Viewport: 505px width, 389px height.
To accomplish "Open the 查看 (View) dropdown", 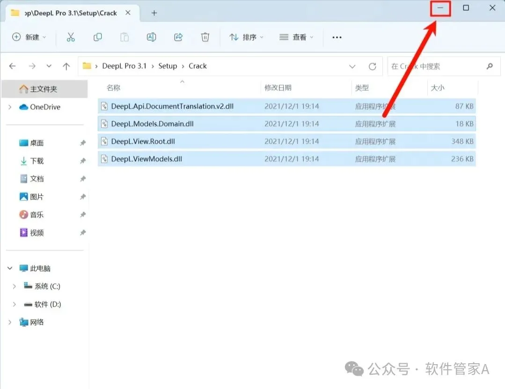I will tap(296, 37).
